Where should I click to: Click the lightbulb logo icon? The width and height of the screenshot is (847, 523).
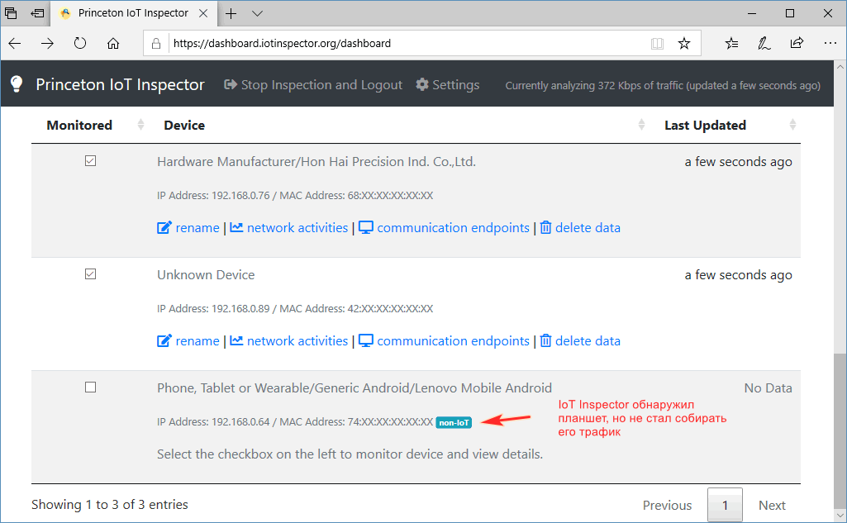17,84
